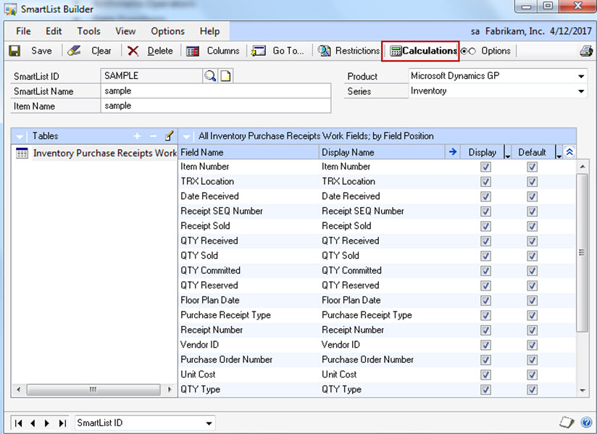Open the Options menu
The image size is (597, 434).
[167, 31]
